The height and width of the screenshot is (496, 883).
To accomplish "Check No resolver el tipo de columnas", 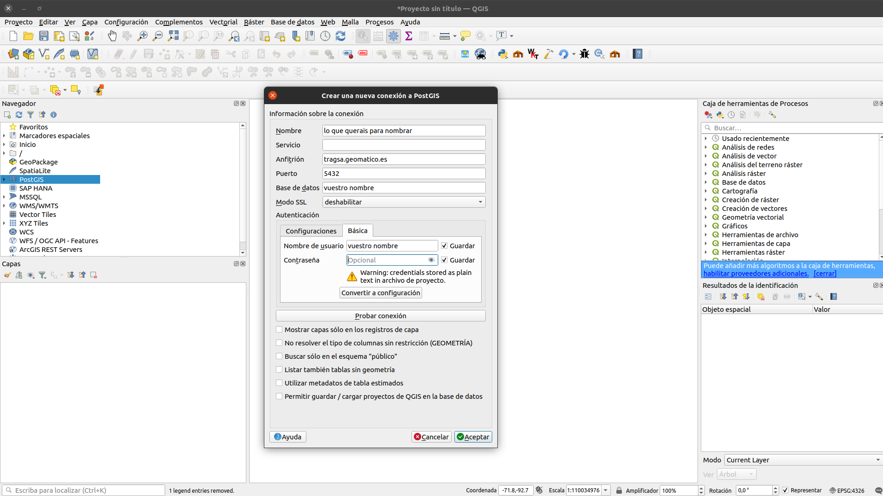I will 279,343.
